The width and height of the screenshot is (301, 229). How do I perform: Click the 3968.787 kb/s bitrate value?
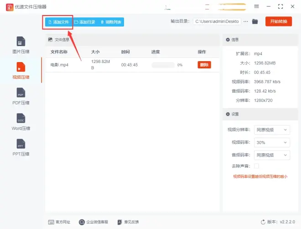point(267,82)
